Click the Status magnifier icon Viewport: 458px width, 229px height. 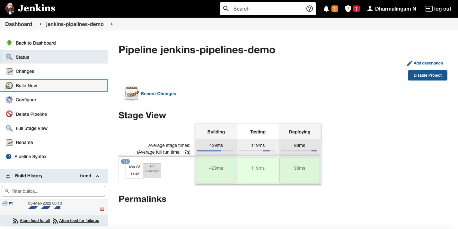9,57
